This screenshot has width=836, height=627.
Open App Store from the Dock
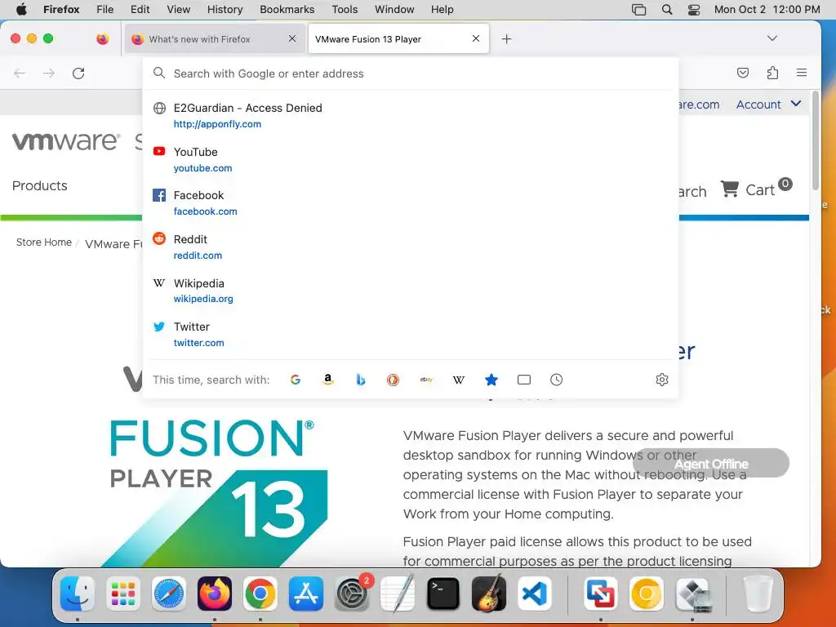tap(306, 593)
